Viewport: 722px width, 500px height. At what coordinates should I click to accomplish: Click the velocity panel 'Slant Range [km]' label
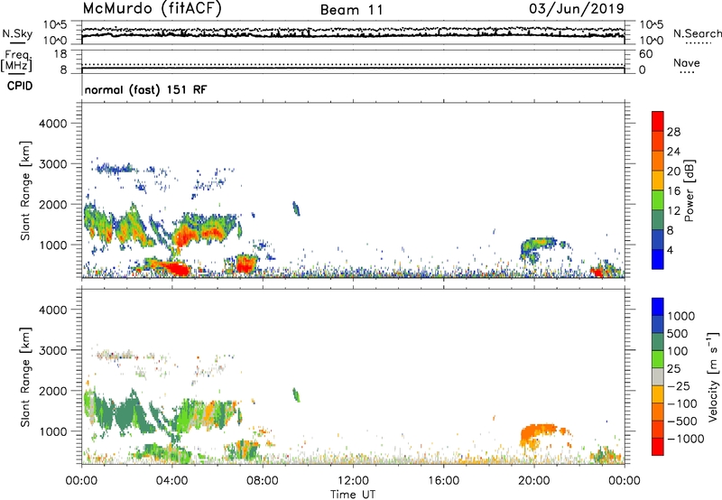click(25, 377)
